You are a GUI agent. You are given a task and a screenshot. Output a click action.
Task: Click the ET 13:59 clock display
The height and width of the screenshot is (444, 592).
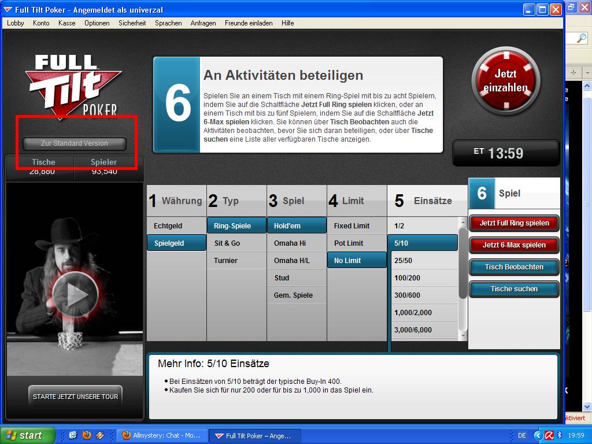(505, 153)
